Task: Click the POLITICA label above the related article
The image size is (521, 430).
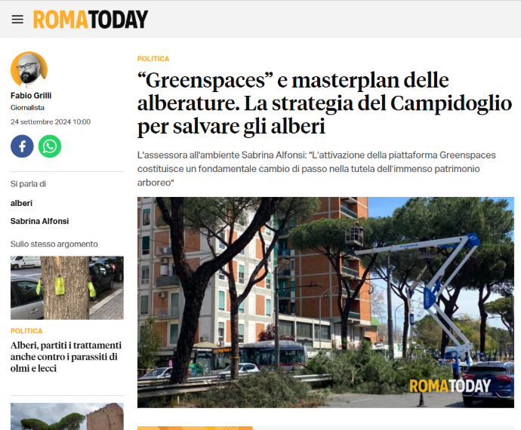Action: (26, 331)
